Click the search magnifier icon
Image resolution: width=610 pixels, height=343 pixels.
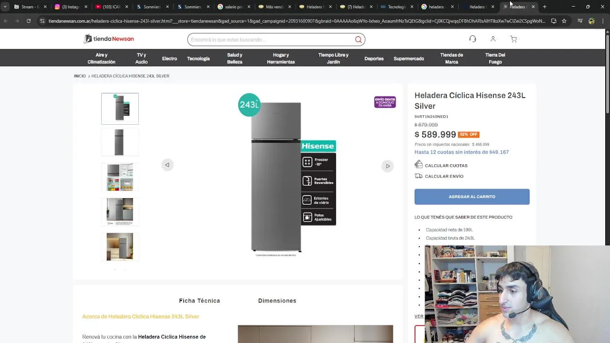(358, 40)
